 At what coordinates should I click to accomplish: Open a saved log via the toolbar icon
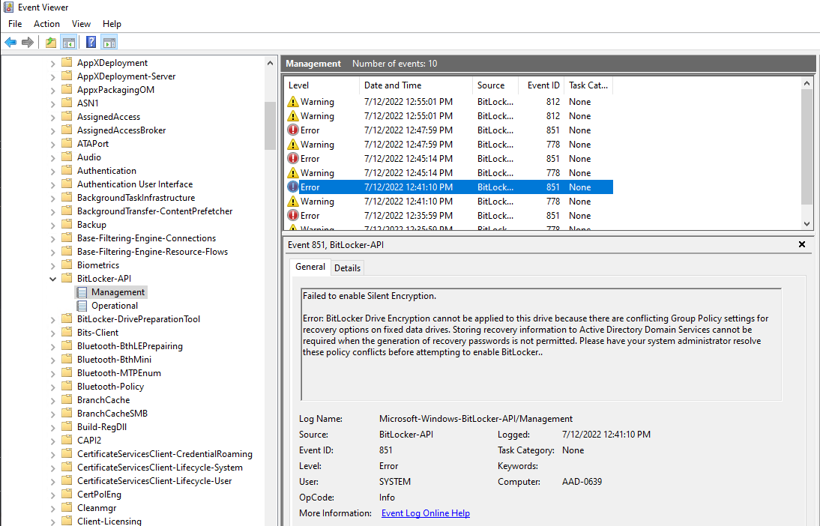pyautogui.click(x=49, y=41)
